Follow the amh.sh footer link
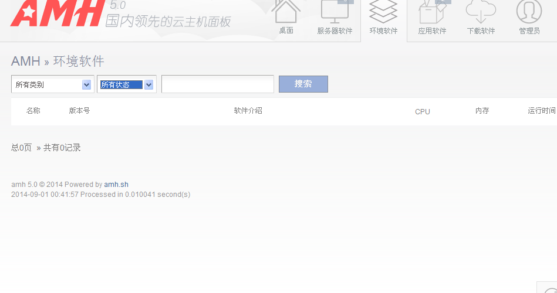 tap(116, 185)
